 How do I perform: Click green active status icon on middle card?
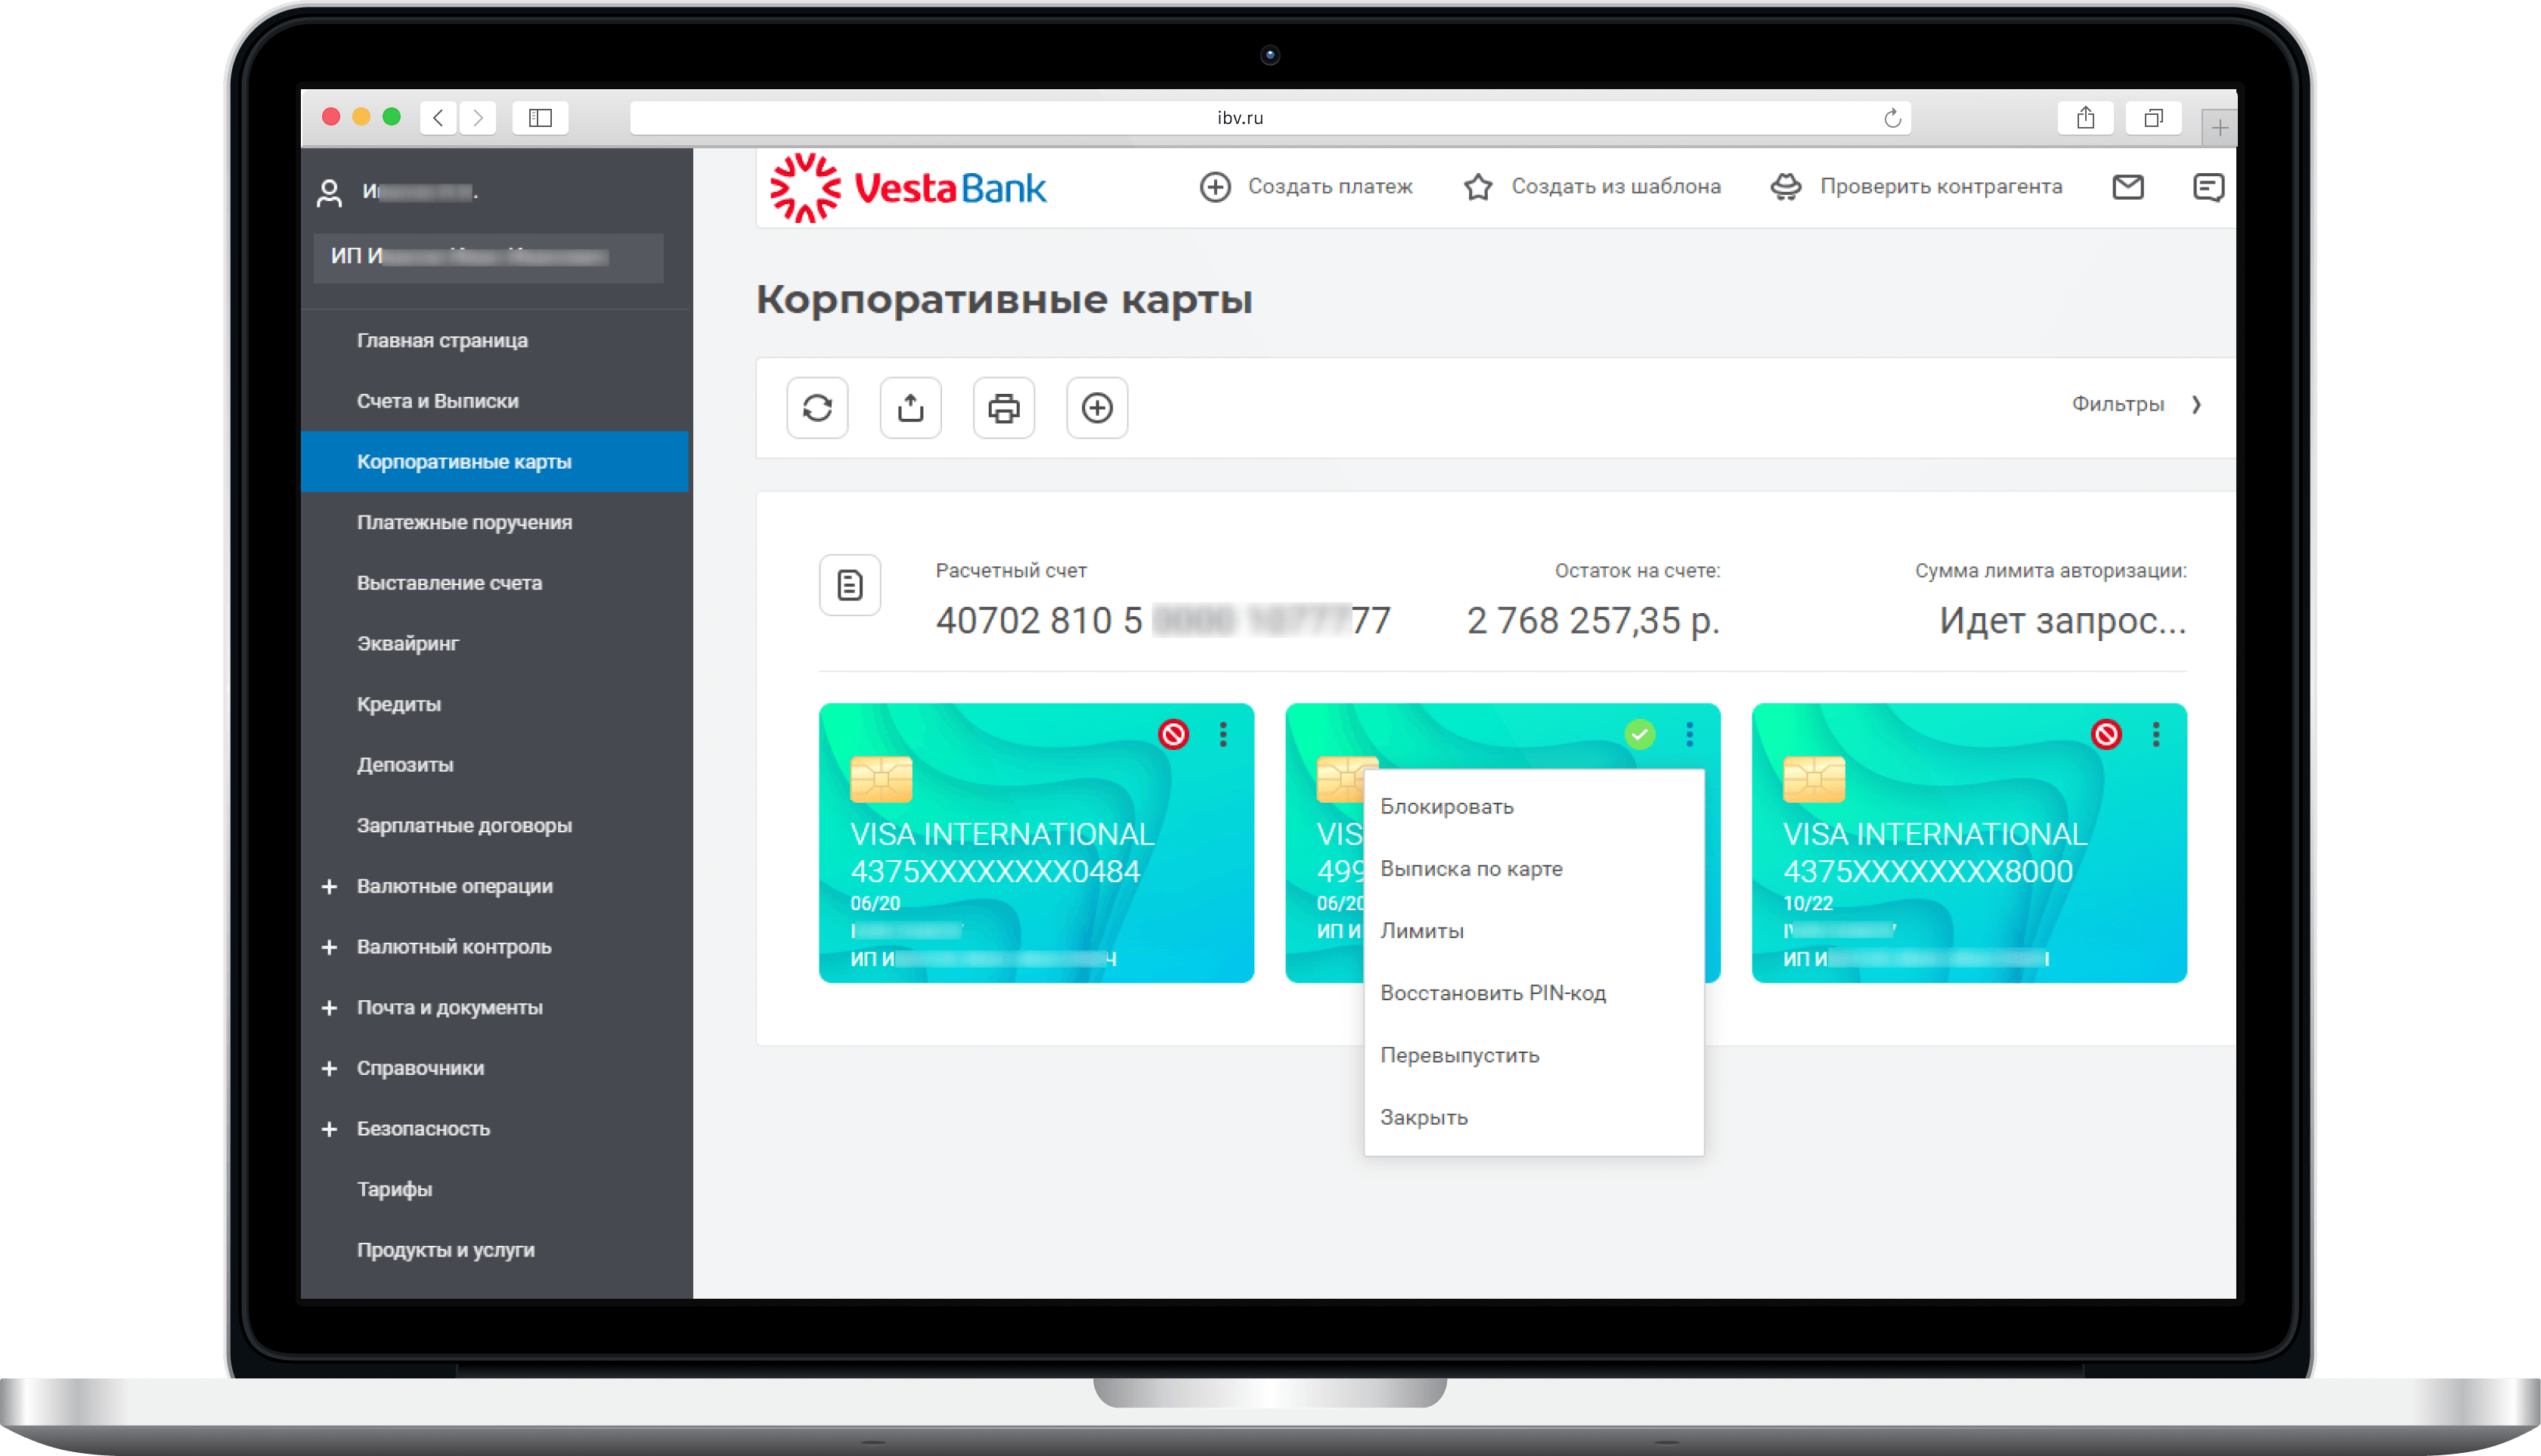1640,735
